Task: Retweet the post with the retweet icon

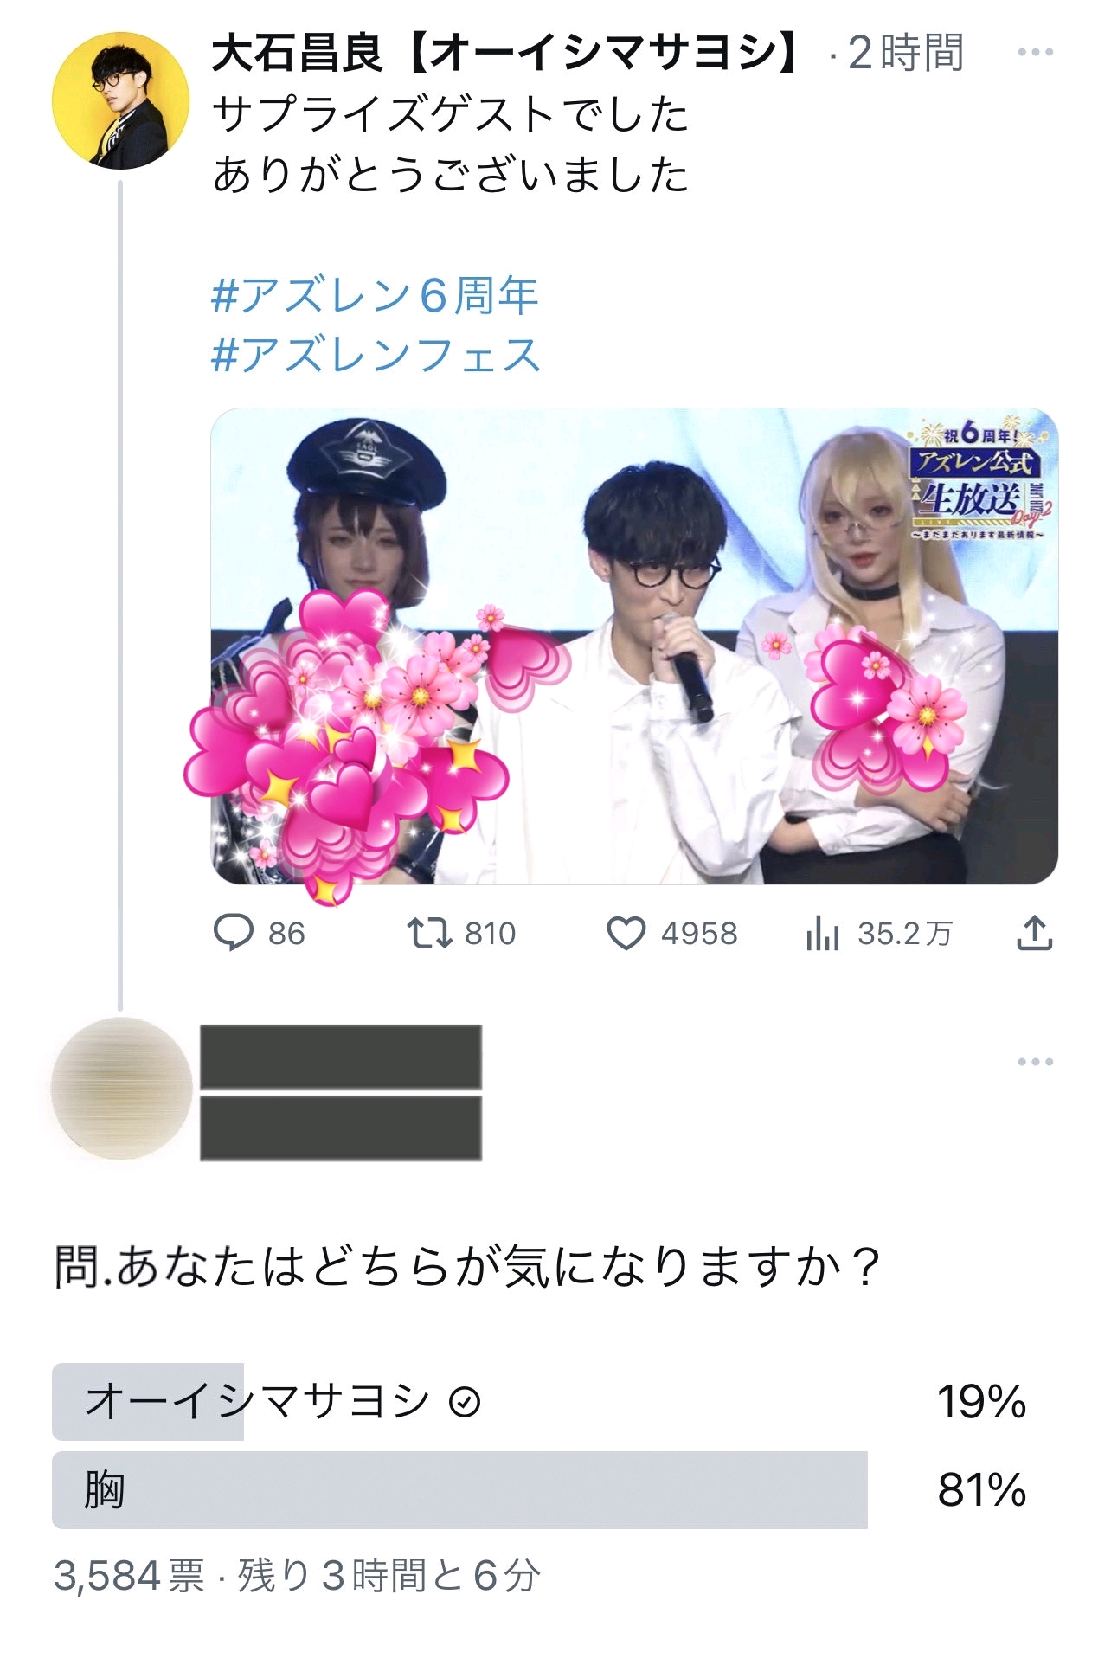Action: click(429, 933)
